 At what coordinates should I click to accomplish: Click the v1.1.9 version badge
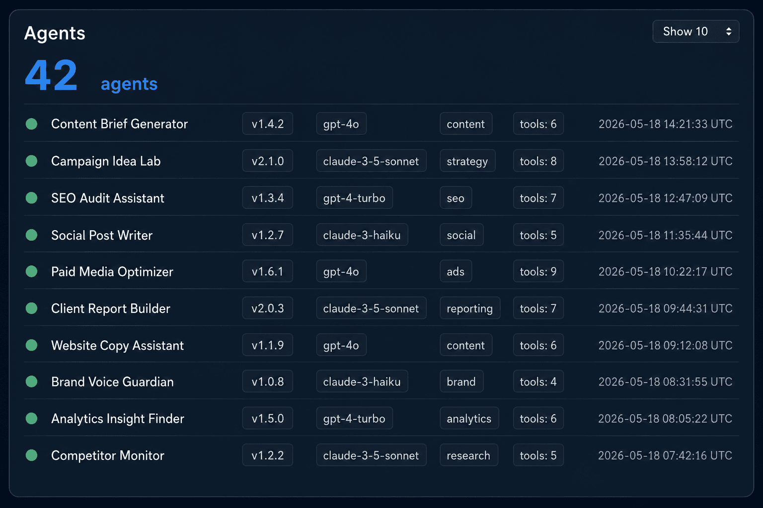(268, 345)
